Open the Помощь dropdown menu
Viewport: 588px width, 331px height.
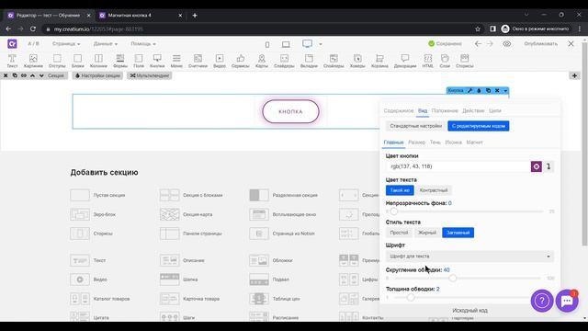point(143,44)
